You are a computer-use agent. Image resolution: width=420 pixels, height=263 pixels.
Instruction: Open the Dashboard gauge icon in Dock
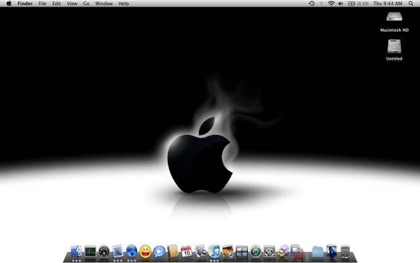tap(104, 252)
